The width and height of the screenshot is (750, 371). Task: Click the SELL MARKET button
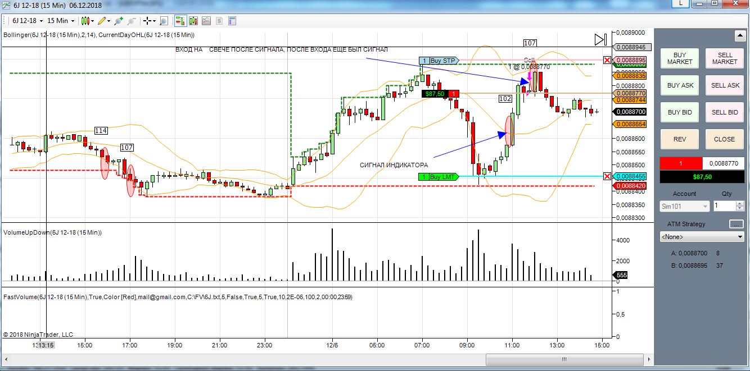[x=725, y=58]
